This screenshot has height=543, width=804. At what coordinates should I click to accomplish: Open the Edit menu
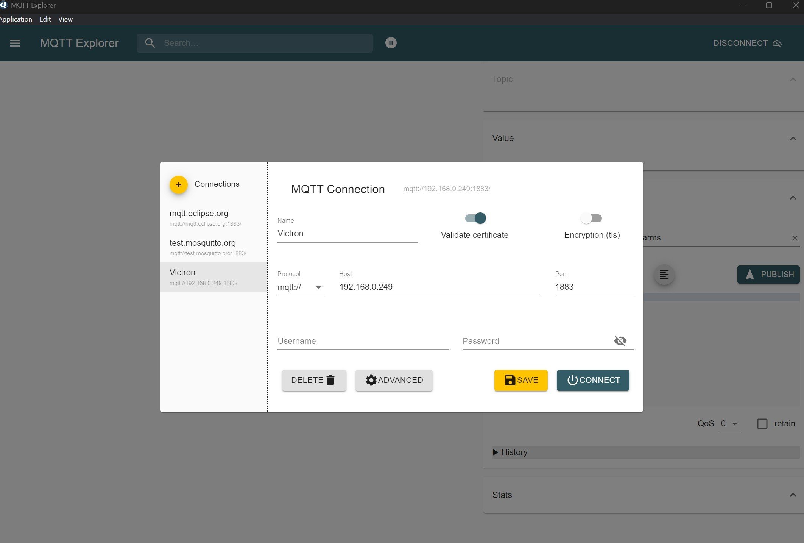click(x=45, y=19)
